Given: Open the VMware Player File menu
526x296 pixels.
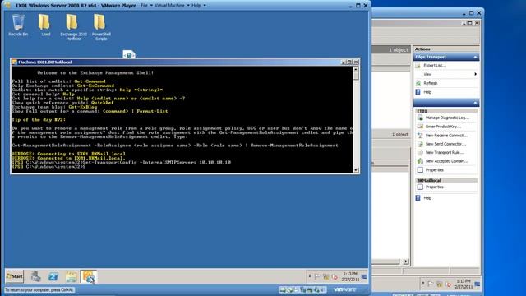Looking at the screenshot, I should pos(146,6).
